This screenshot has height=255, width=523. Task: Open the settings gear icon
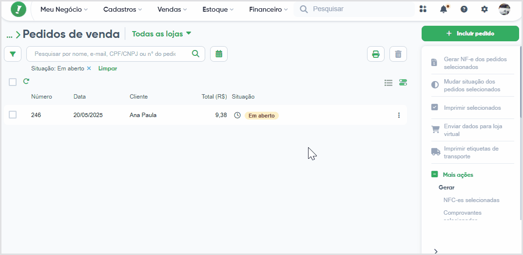click(x=484, y=9)
